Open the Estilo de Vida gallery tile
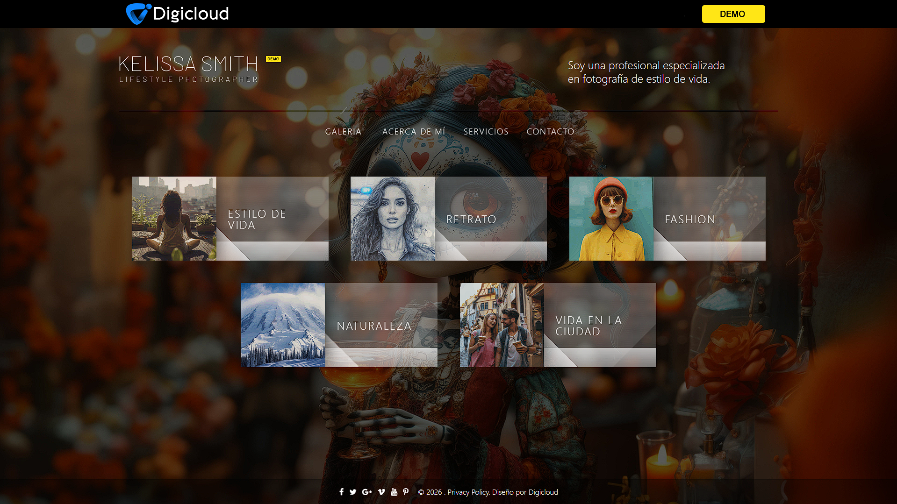This screenshot has height=504, width=897. pos(230,219)
